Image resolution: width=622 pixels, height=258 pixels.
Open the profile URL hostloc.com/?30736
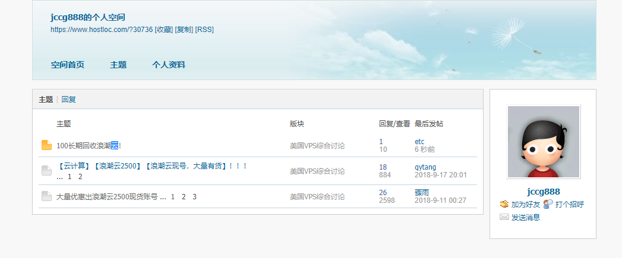tap(102, 30)
